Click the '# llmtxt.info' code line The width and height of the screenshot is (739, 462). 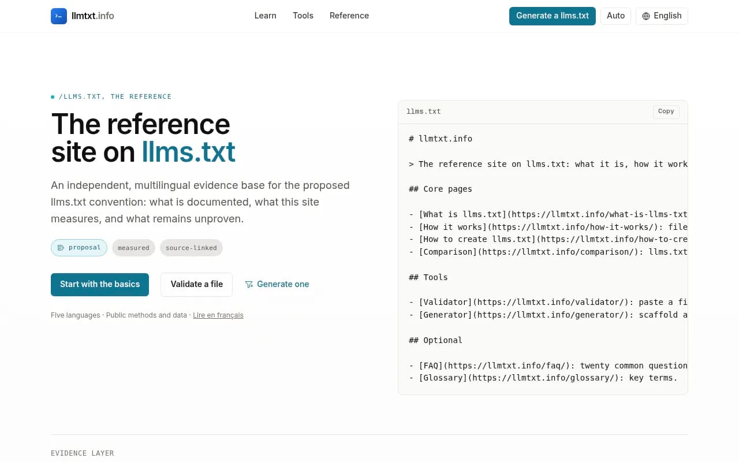[441, 139]
